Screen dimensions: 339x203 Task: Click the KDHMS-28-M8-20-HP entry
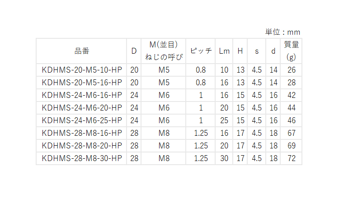[x=82, y=146]
